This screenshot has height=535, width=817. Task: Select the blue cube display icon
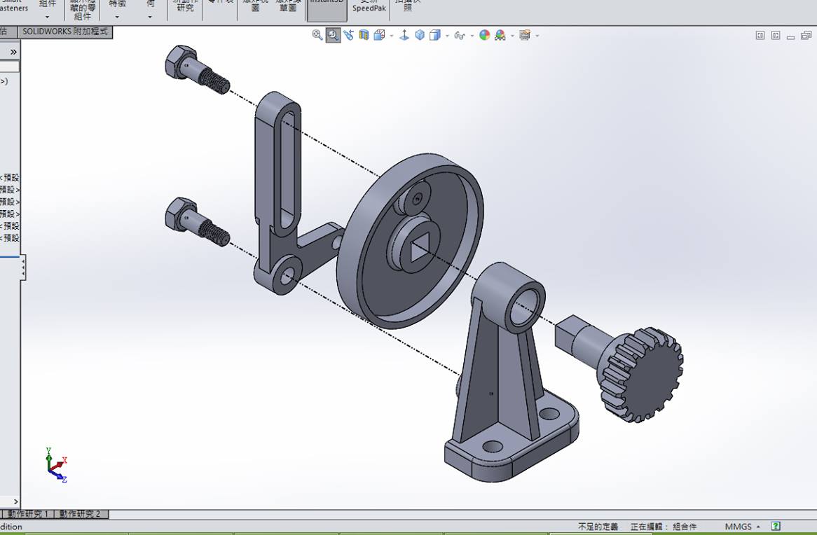pos(420,35)
